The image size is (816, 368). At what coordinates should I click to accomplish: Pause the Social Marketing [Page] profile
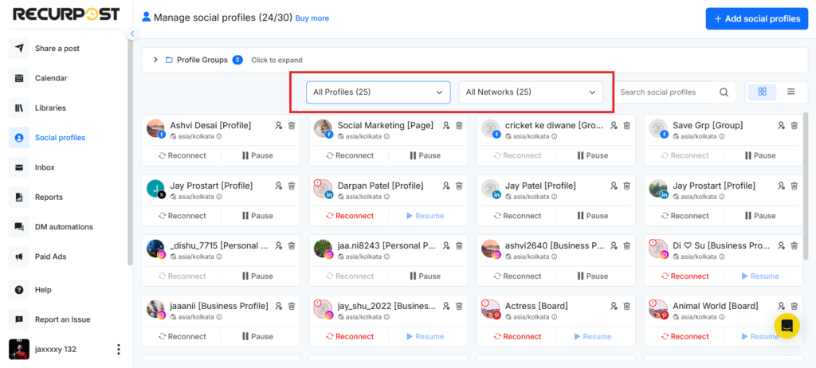pyautogui.click(x=426, y=155)
